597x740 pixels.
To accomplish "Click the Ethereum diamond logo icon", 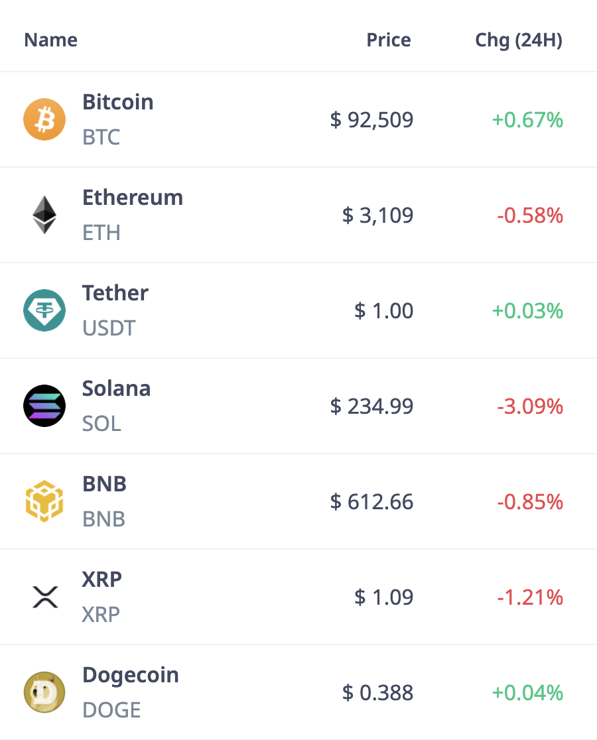I will pos(44,215).
